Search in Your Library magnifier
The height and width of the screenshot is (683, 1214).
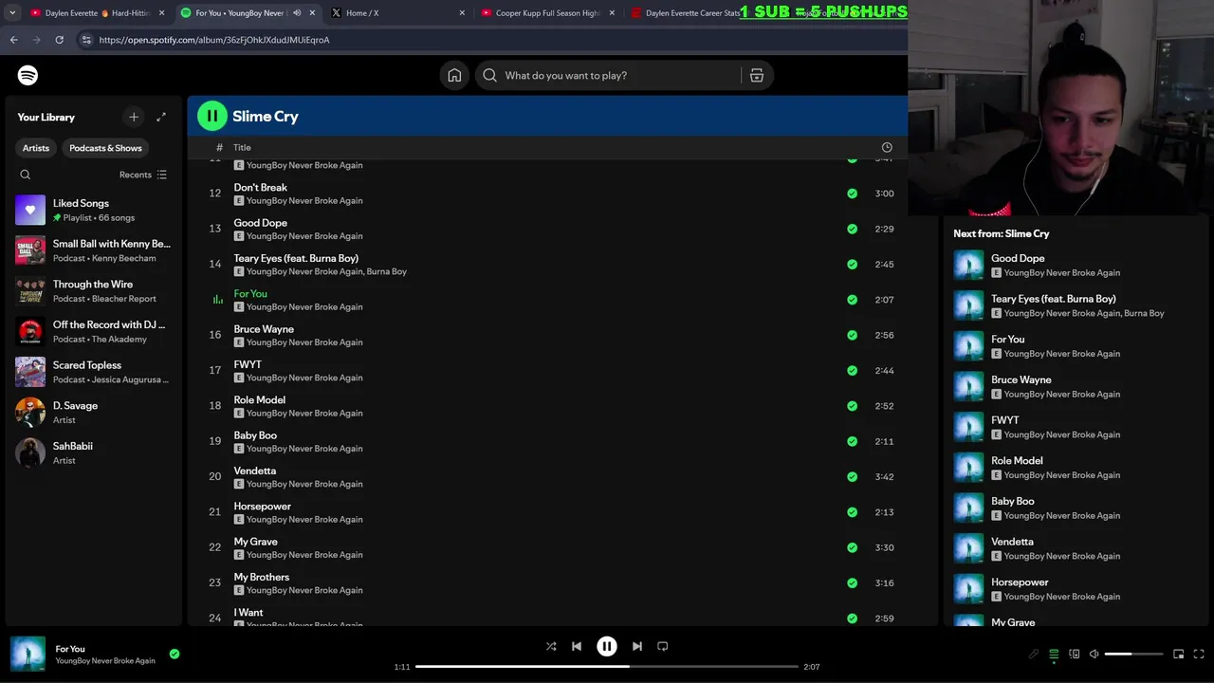tap(26, 175)
